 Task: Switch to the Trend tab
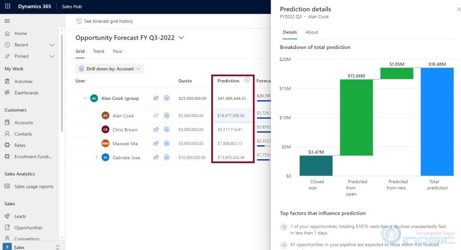98,51
